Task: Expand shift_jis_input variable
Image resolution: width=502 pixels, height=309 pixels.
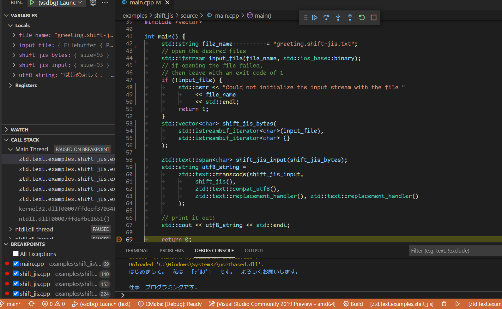Action: coord(14,65)
